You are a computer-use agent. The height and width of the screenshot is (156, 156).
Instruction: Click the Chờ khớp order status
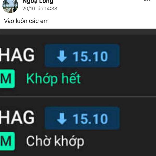55,142
